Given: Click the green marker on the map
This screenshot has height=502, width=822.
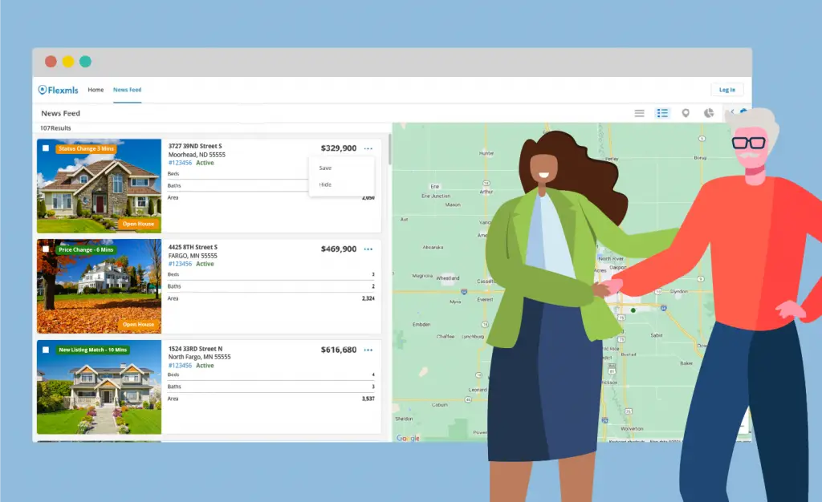Looking at the screenshot, I should 633,310.
